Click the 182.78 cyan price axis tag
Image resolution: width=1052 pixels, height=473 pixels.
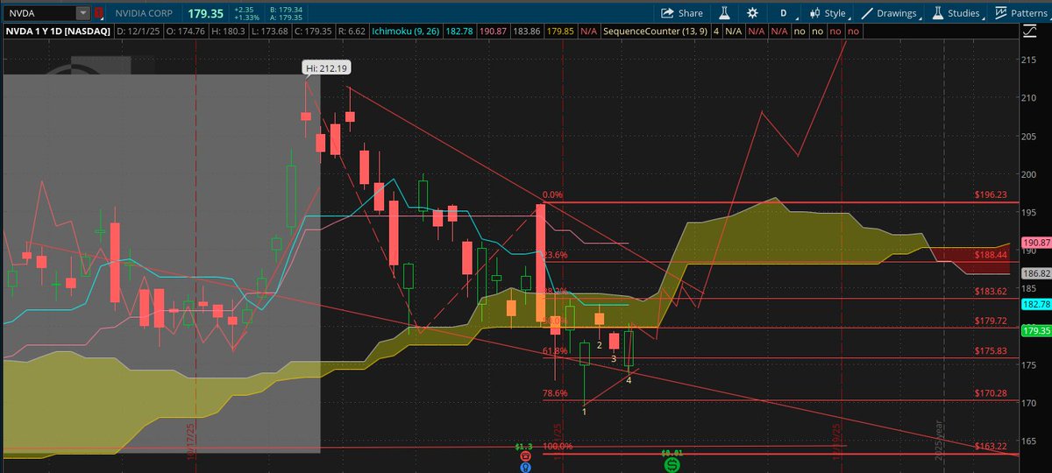click(1036, 304)
